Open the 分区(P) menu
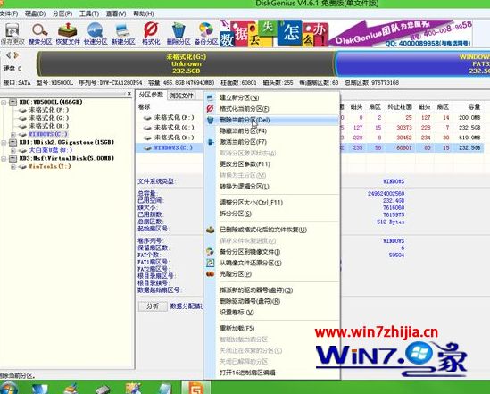The width and height of the screenshot is (490, 394). tap(62, 13)
